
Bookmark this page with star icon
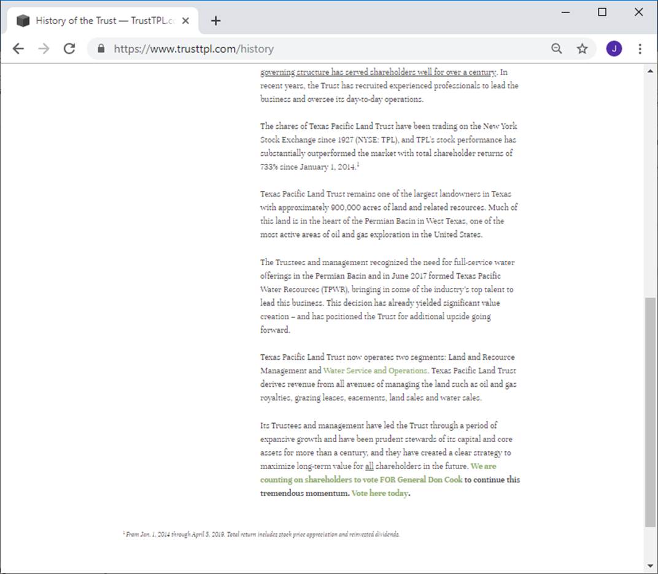pyautogui.click(x=582, y=49)
